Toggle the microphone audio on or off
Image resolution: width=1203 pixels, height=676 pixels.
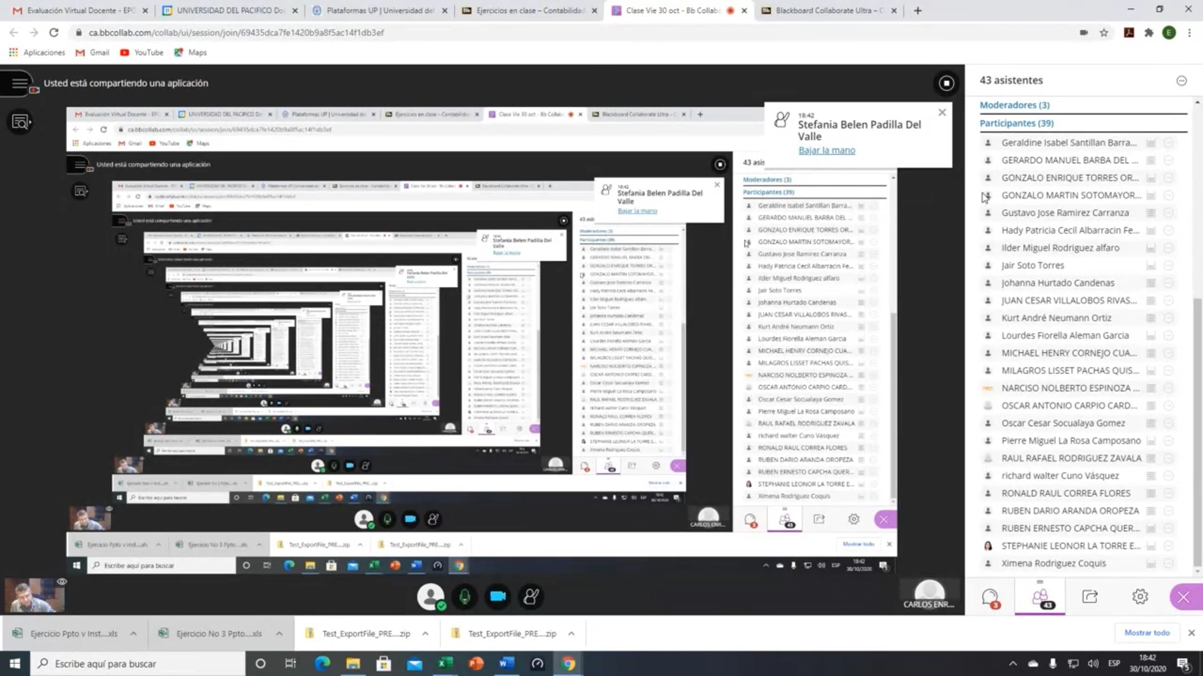pyautogui.click(x=465, y=597)
